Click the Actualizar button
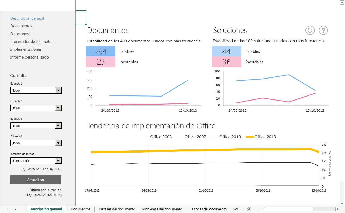This screenshot has width=345, height=213. point(36,180)
